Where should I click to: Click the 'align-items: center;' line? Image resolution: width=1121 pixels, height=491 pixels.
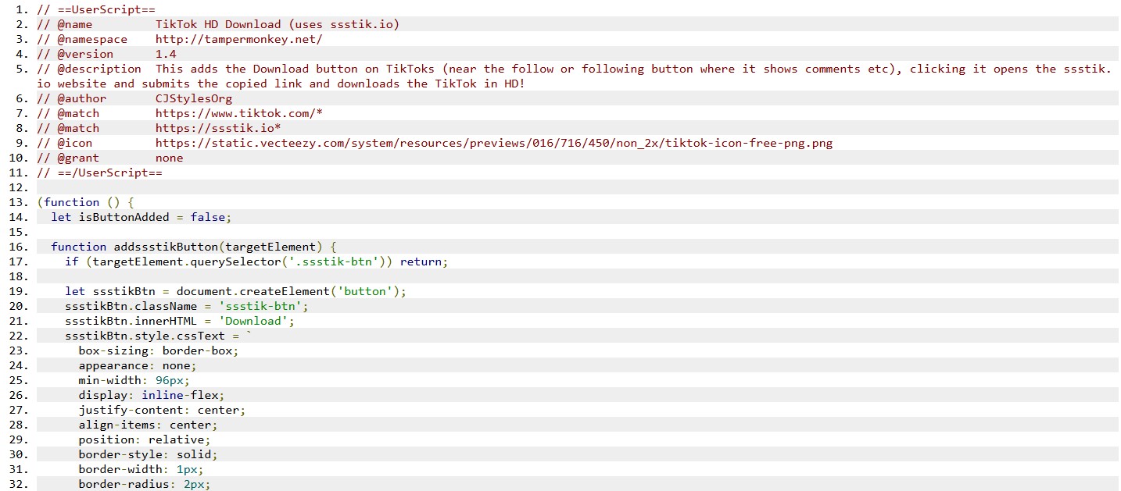(x=149, y=425)
